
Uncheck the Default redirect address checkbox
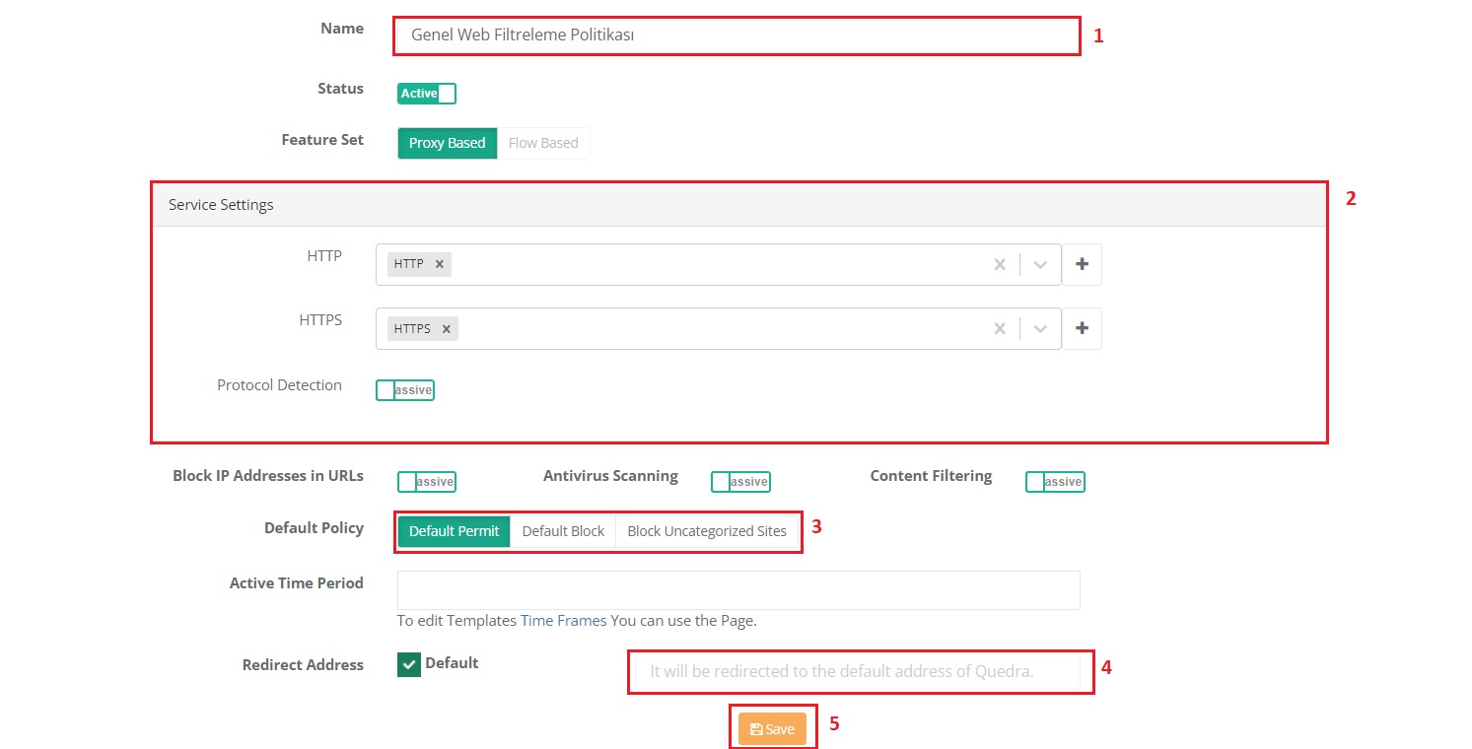click(x=408, y=665)
